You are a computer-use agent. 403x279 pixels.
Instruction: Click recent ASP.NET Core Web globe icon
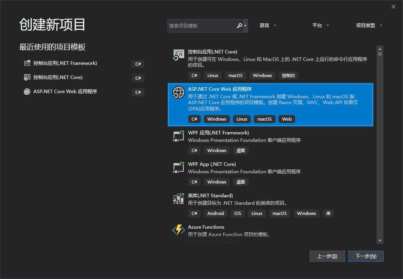pyautogui.click(x=27, y=92)
